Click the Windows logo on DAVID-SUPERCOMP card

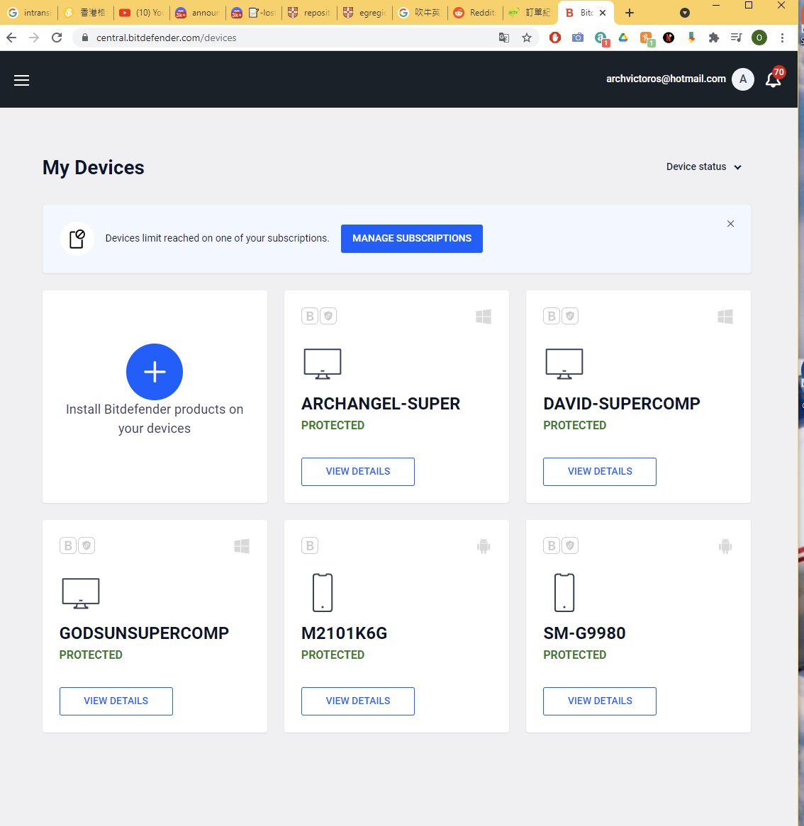click(725, 317)
